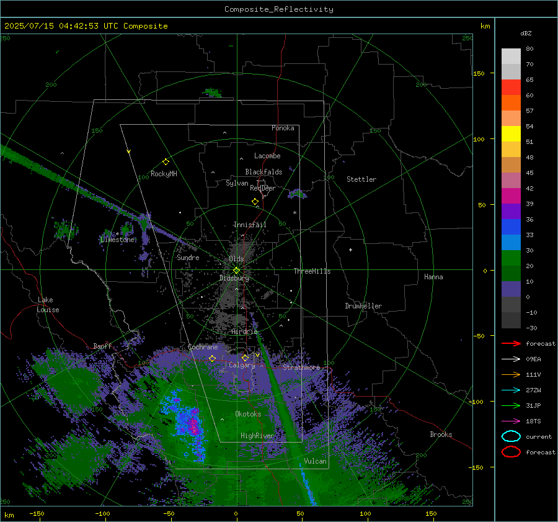Viewport: 558px width, 522px height.
Task: Click the white 09EA arrow icon
Action: 511,359
